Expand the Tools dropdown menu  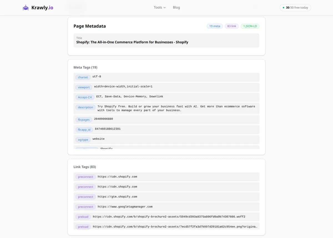tap(160, 7)
